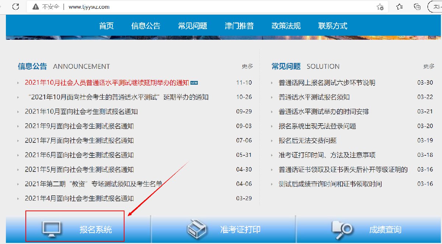Screen dimensions: 442x244
Task: Click the not-secure warning triangle icon
Action: [35, 7]
